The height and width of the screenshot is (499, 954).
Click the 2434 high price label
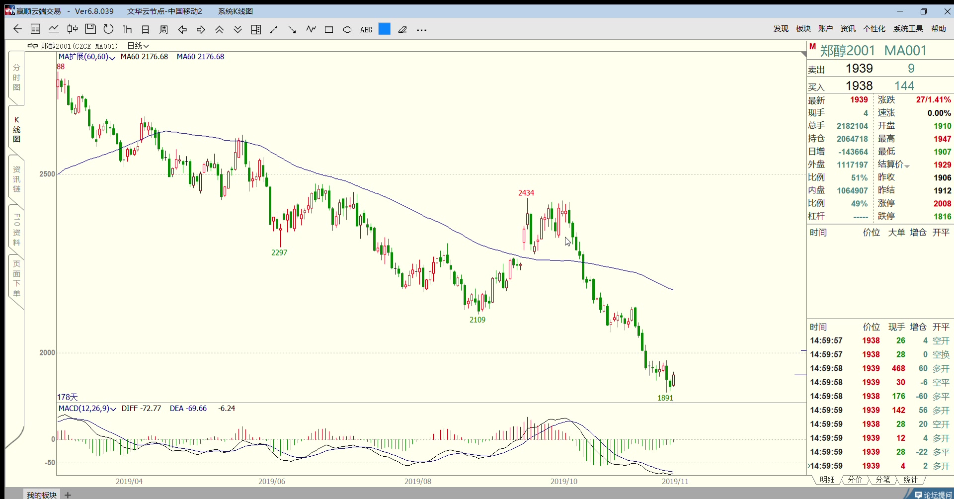(x=526, y=193)
